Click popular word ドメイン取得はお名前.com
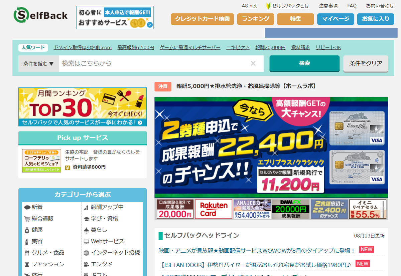 coord(83,48)
